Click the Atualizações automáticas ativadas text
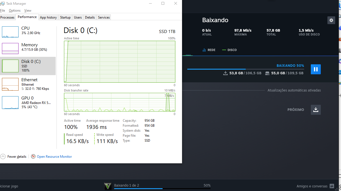Viewport: 341px width, 191px height. [x=294, y=90]
